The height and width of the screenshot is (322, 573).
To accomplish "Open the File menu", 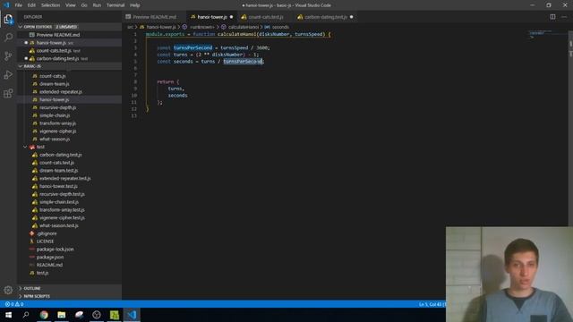I will (x=18, y=5).
